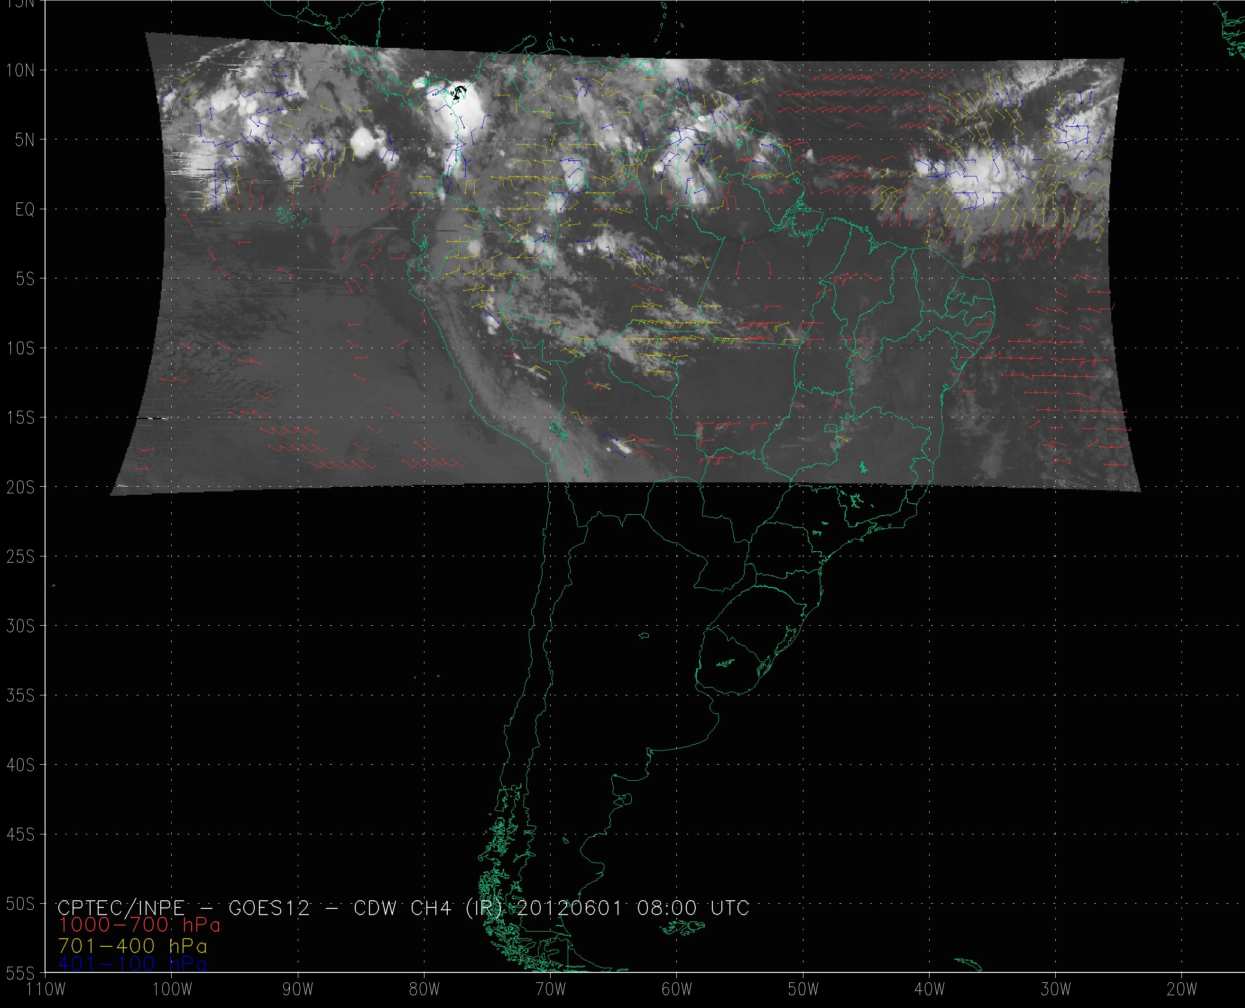Click the red 1000-700 hPa legend entry

click(x=139, y=925)
